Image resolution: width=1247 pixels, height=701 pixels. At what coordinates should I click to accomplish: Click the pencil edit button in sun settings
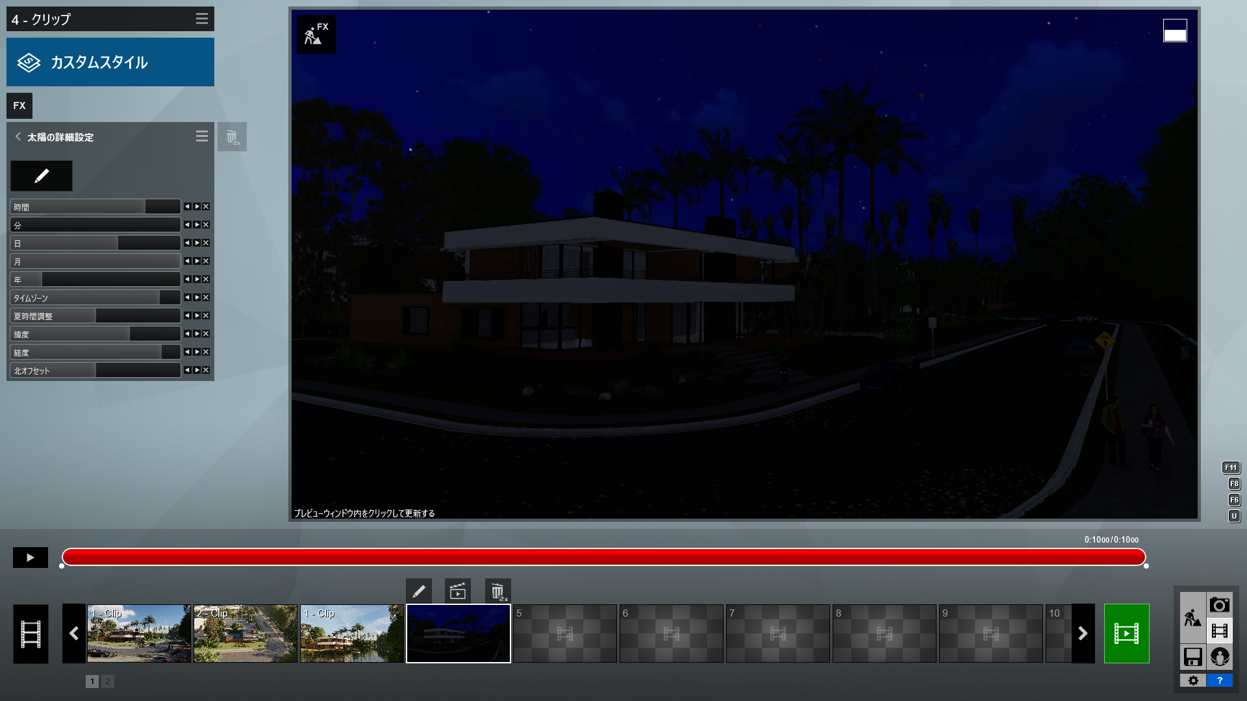tap(42, 176)
